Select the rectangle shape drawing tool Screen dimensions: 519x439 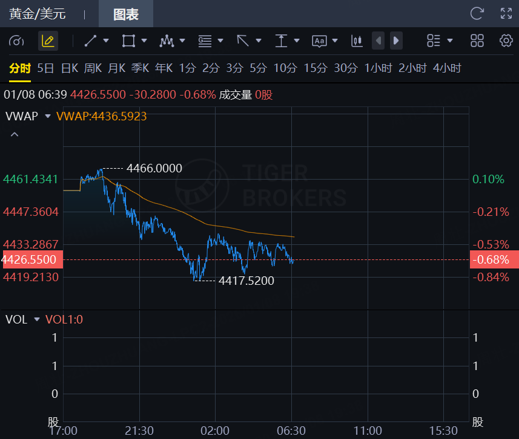[128, 41]
